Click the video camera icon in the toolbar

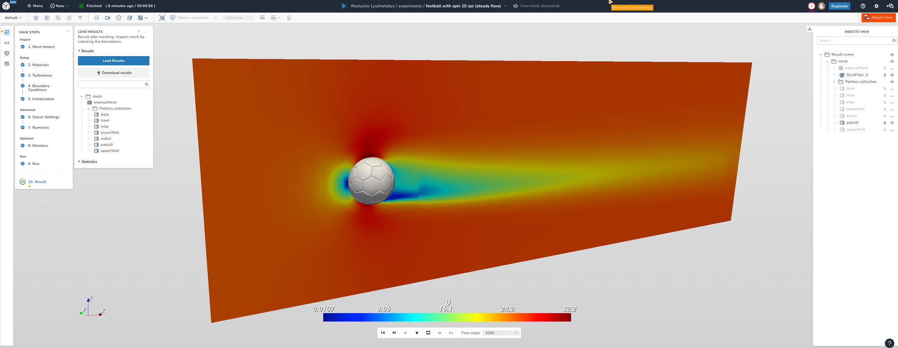point(108,18)
